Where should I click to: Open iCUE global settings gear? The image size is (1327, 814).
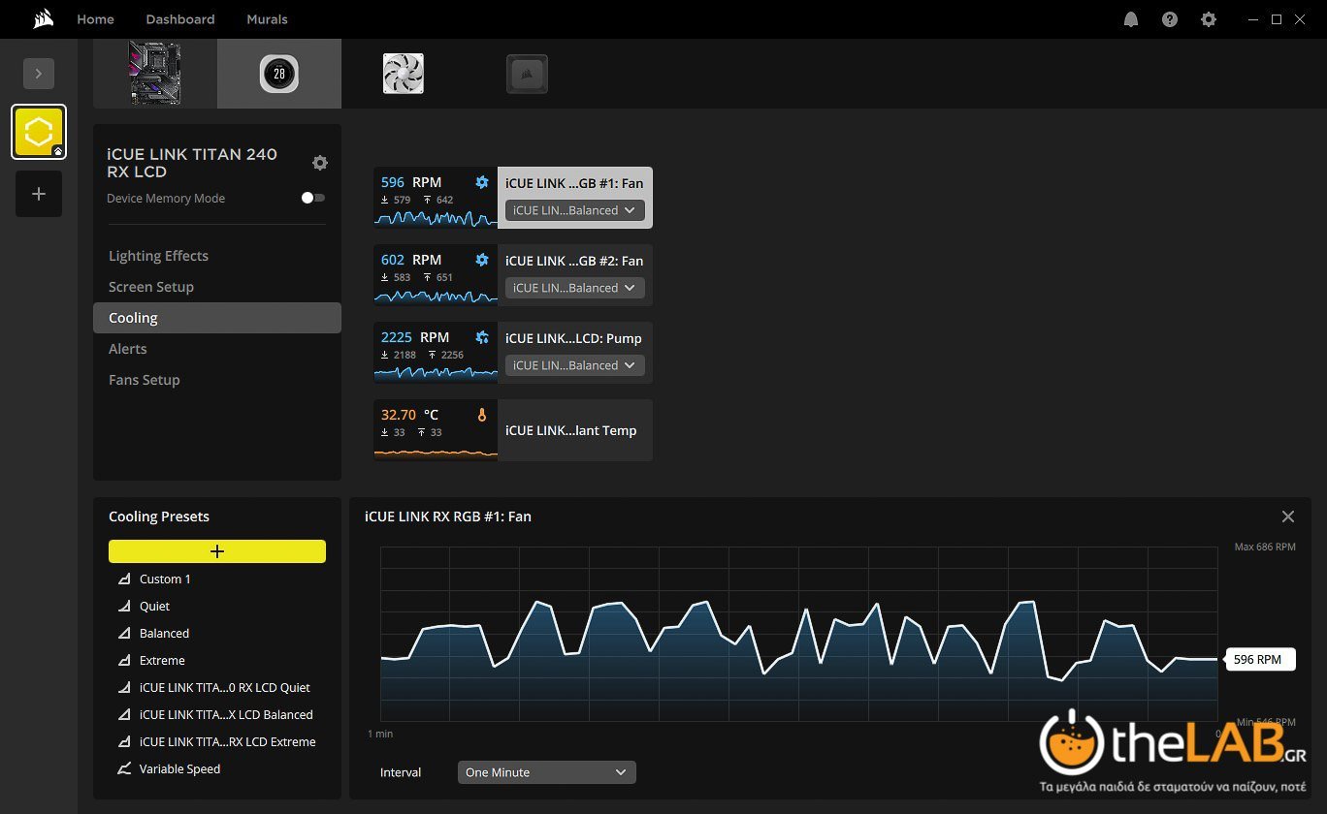(1209, 19)
